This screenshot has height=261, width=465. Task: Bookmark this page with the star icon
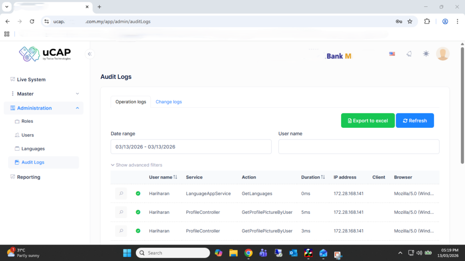(410, 21)
